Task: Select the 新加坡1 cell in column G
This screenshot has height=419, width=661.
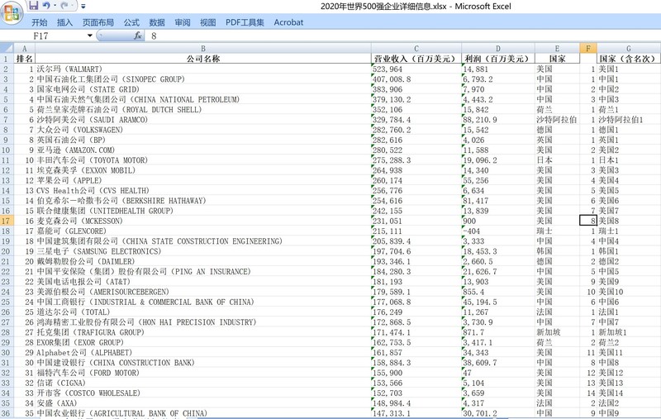Action: coord(629,332)
